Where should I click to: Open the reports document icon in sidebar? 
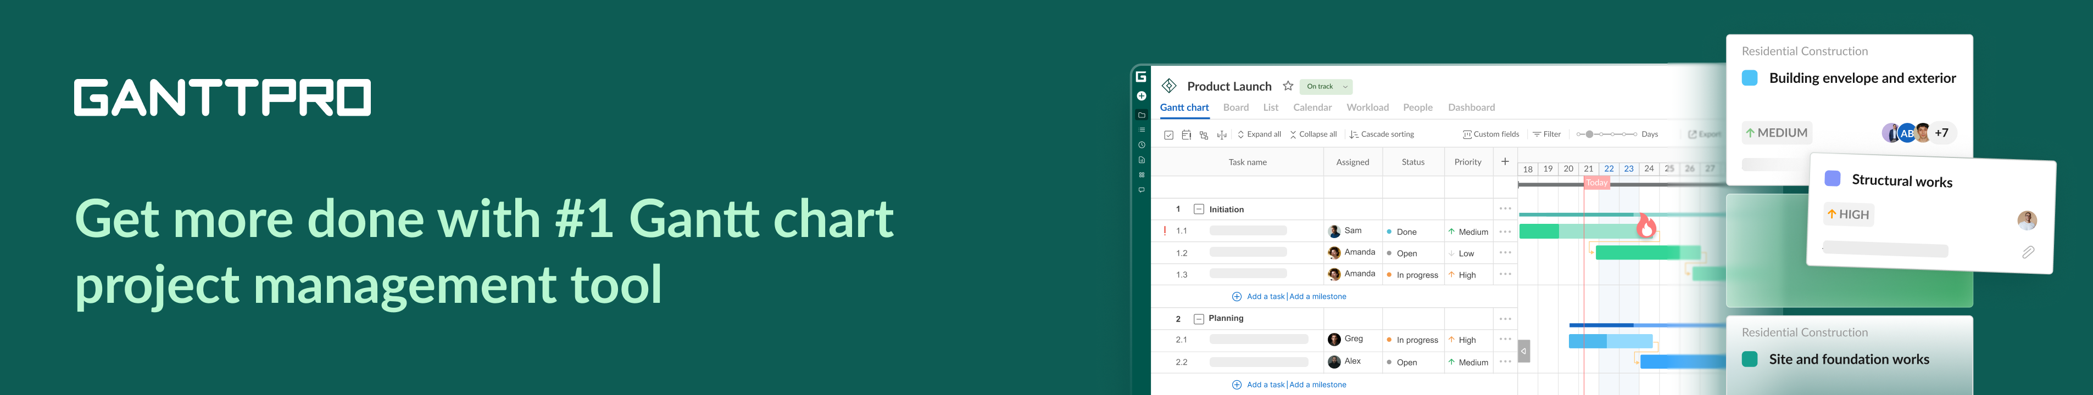coord(1141,160)
